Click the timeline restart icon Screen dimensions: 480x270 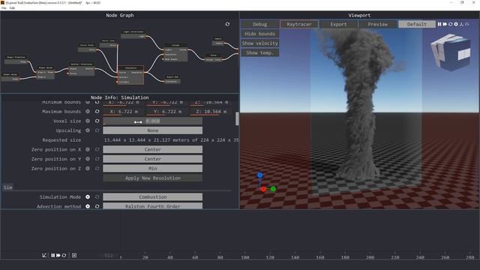tap(64, 255)
